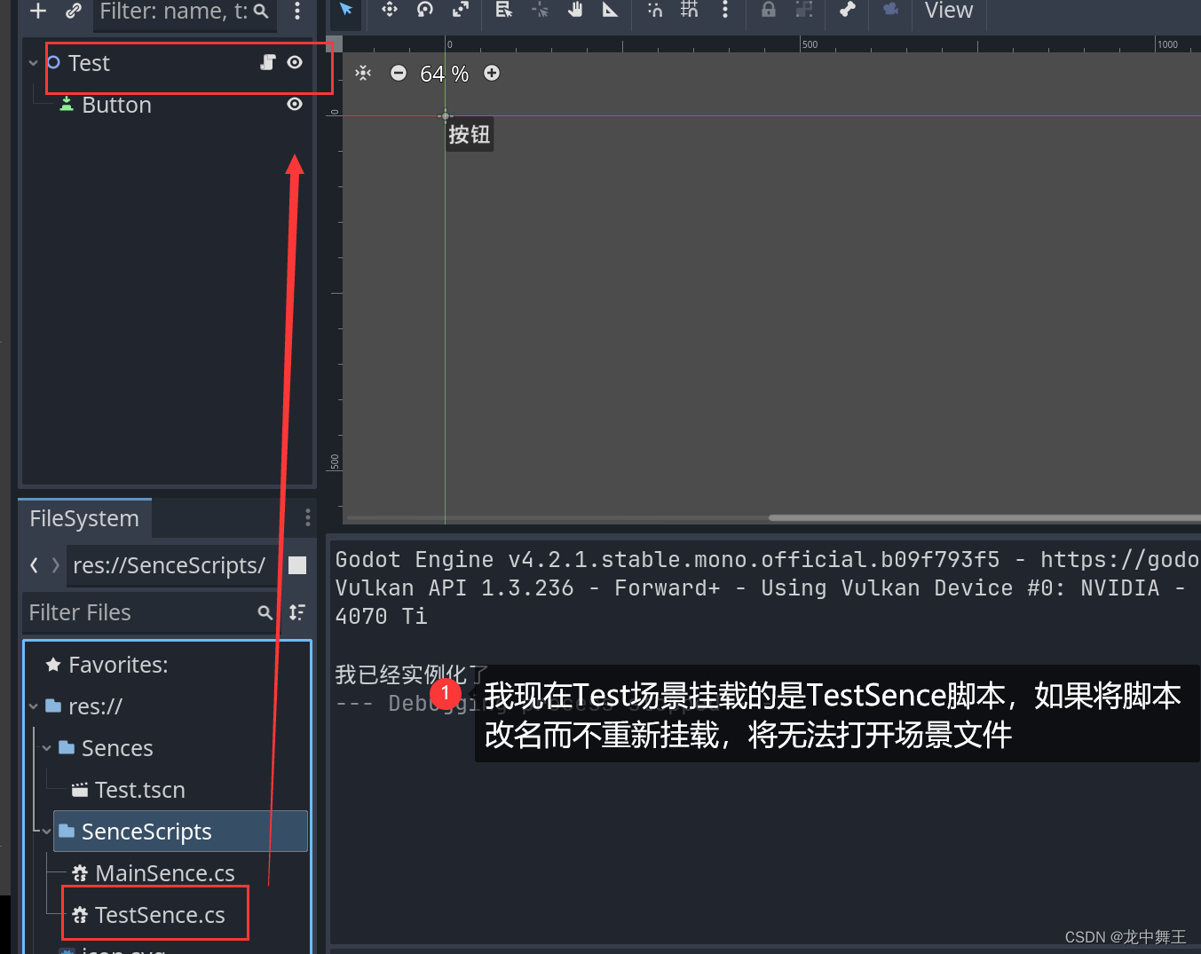Toggle Grid Snap in the toolbar
This screenshot has height=954, width=1201.
(x=689, y=10)
